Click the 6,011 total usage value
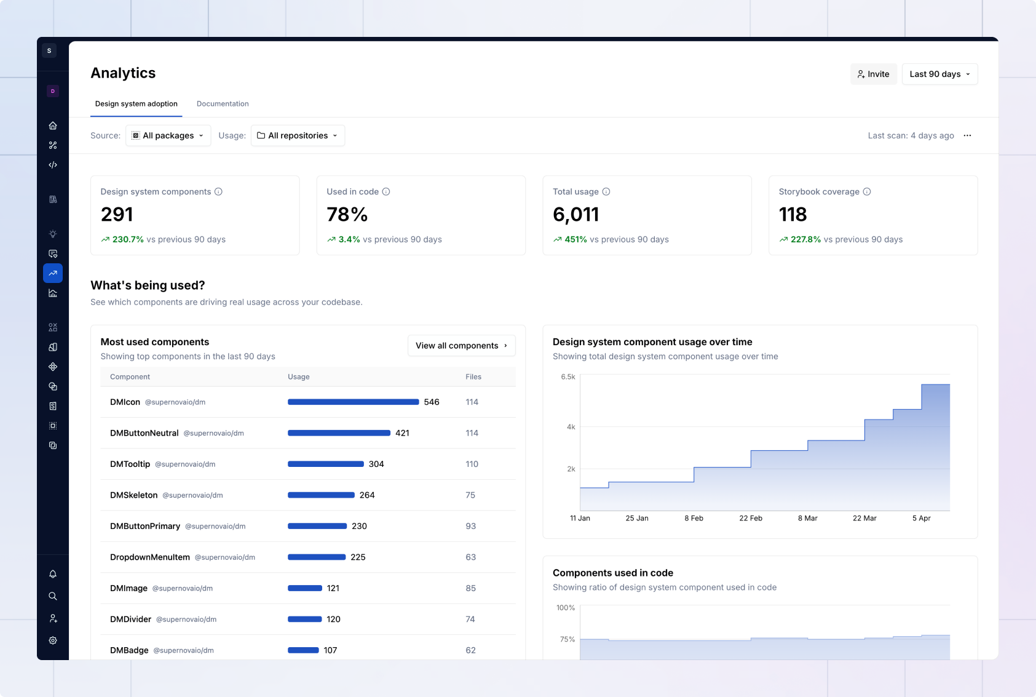Image resolution: width=1036 pixels, height=697 pixels. [576, 215]
